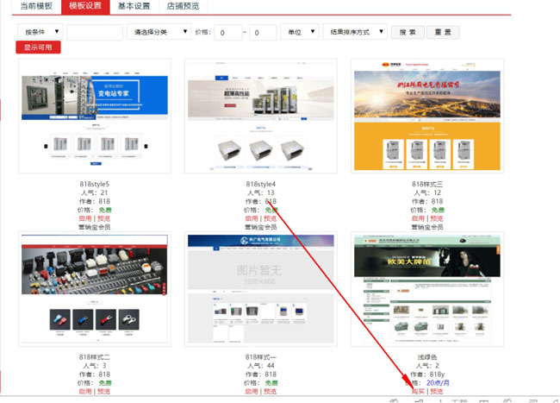This screenshot has height=403, width=560.
Task: Expand the 单位 unit dropdown
Action: 301,32
